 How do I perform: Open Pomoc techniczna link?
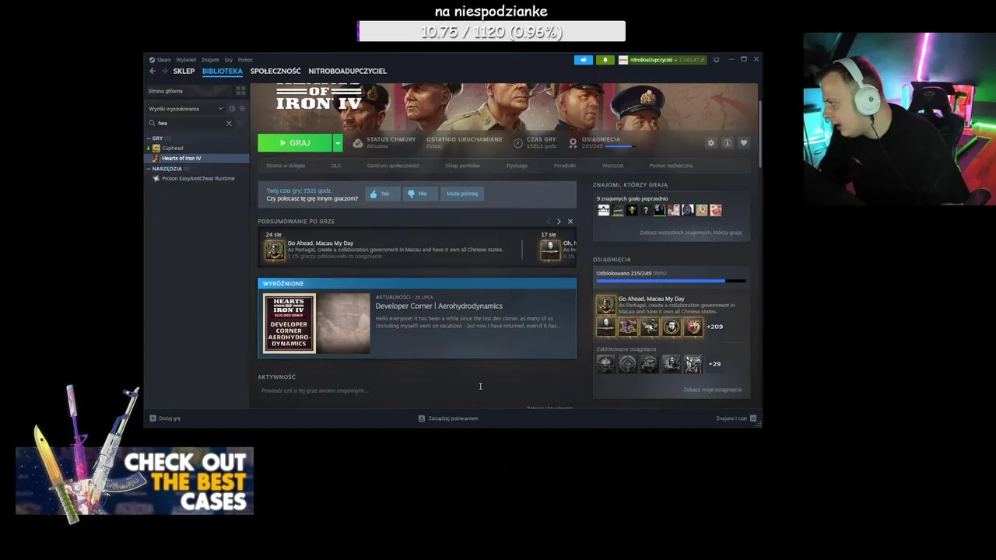671,166
